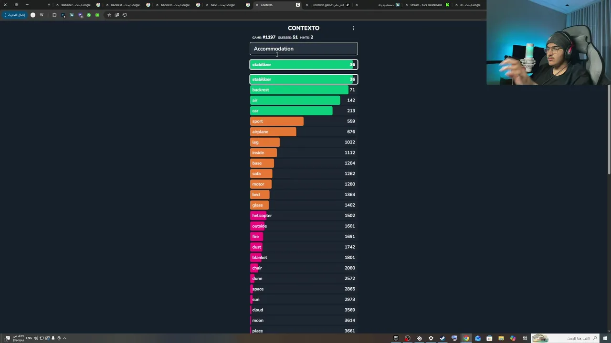Click the volume speaker icon in tray

click(x=36, y=338)
